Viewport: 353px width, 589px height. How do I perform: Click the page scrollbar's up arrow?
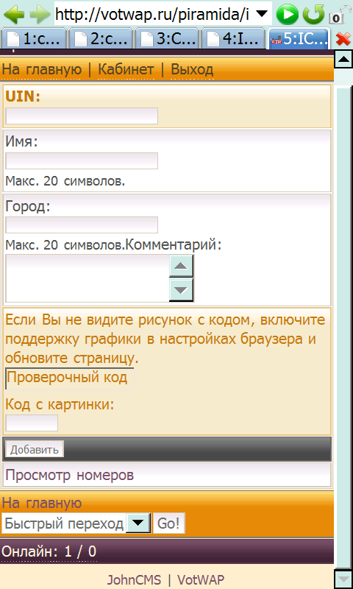[x=343, y=59]
